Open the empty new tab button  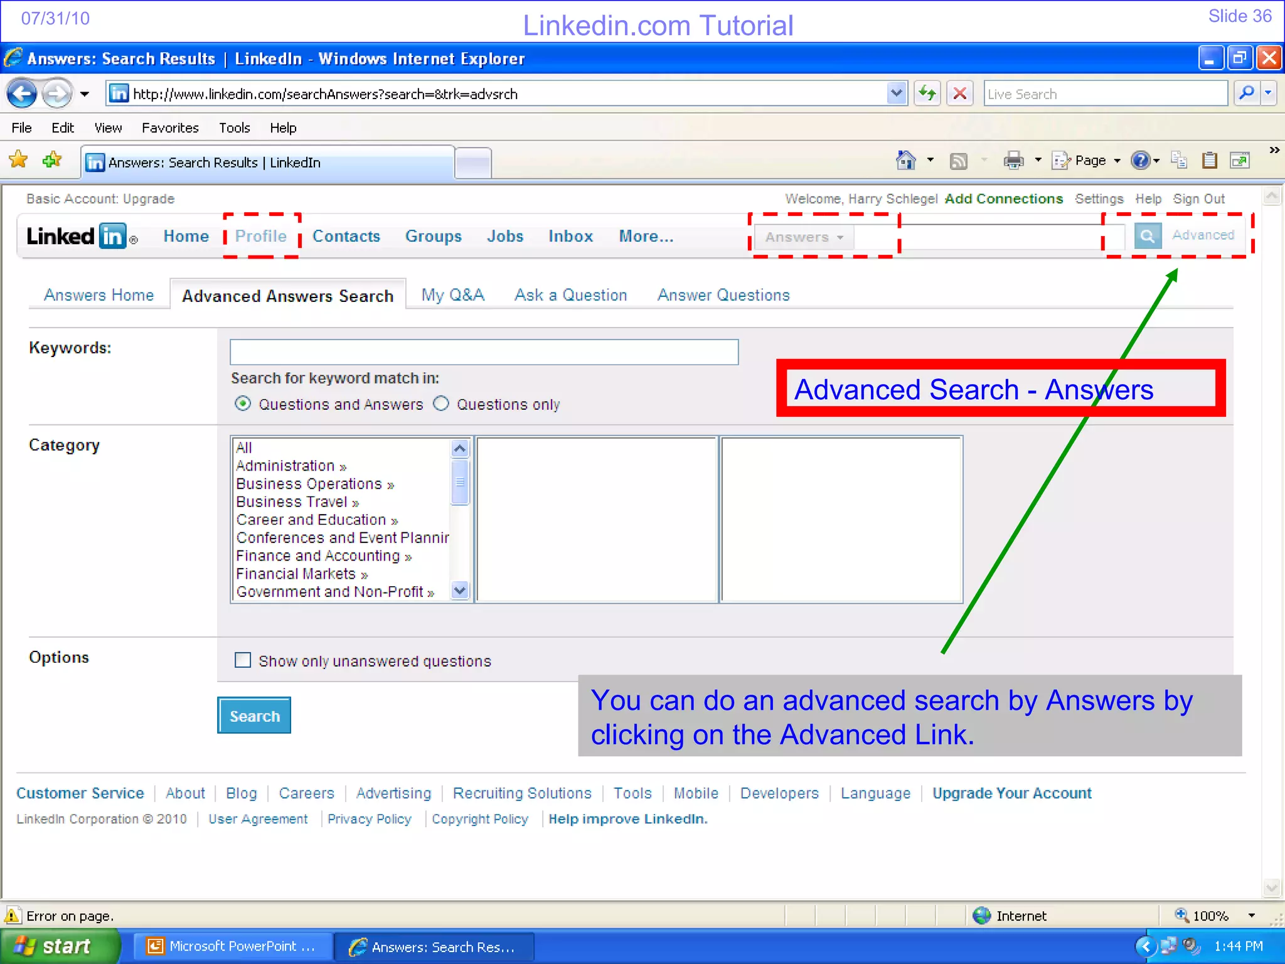tap(473, 164)
